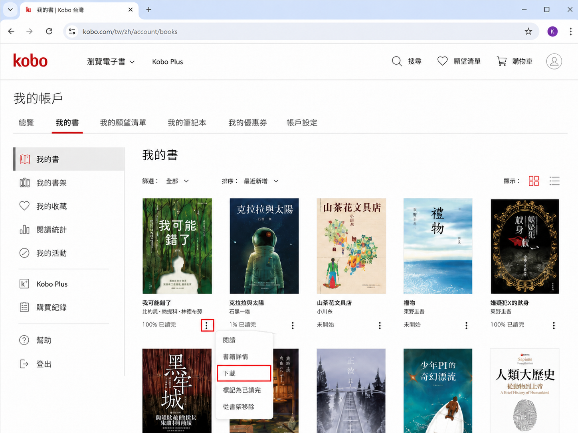Click author link 東野圭吾 under 禮物

pyautogui.click(x=414, y=311)
